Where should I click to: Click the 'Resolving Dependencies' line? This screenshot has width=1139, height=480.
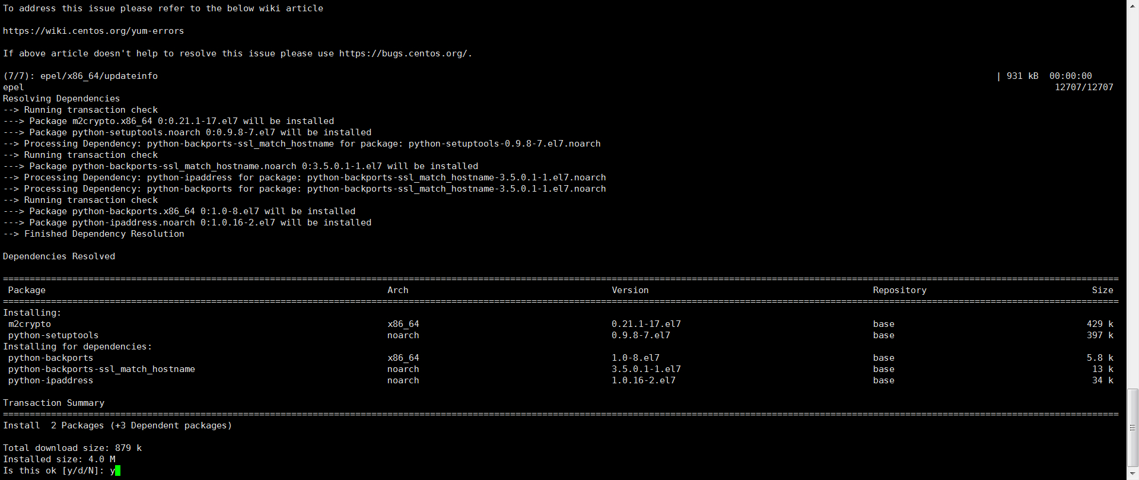click(x=61, y=98)
